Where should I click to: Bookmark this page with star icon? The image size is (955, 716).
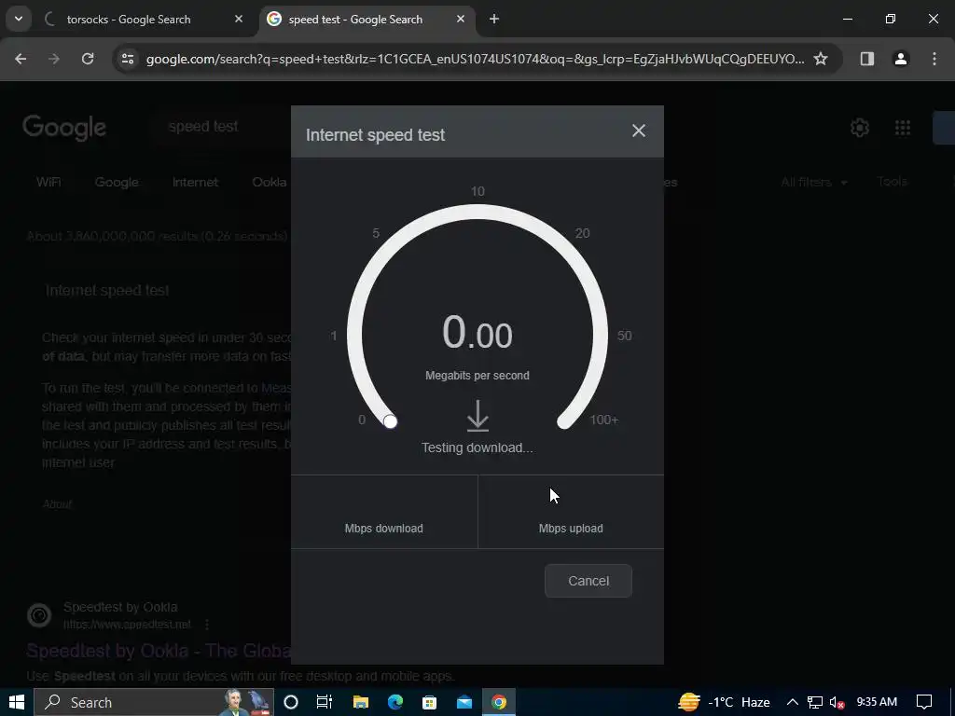pos(821,59)
